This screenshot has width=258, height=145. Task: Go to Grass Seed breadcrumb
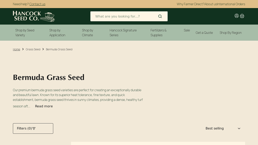(33, 49)
